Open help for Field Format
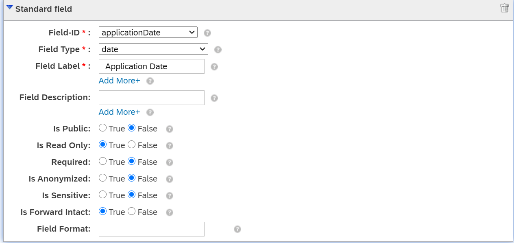Viewport: 514px width, 243px height. tap(237, 229)
